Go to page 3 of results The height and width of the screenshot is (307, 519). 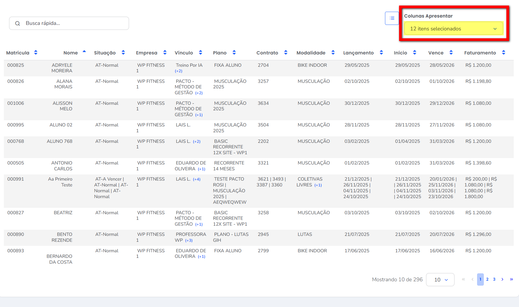[x=494, y=279]
